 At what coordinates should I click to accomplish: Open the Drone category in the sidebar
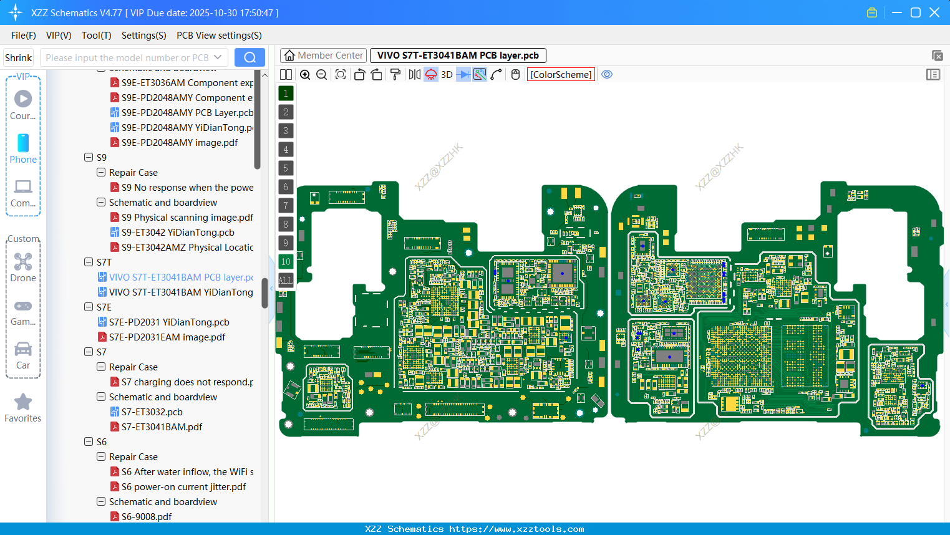click(x=23, y=265)
